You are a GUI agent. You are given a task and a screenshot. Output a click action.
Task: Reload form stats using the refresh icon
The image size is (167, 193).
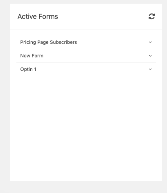[151, 16]
